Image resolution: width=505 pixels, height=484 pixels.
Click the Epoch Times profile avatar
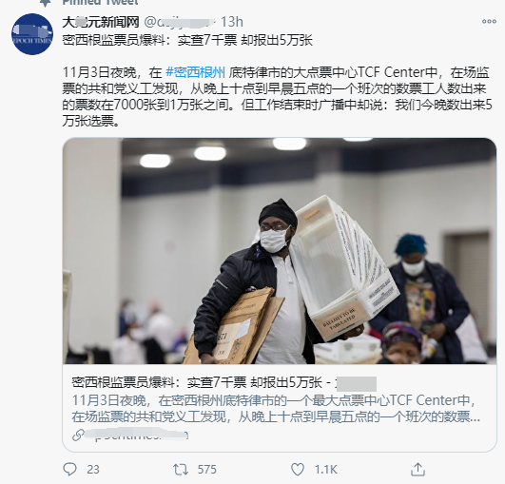[32, 34]
